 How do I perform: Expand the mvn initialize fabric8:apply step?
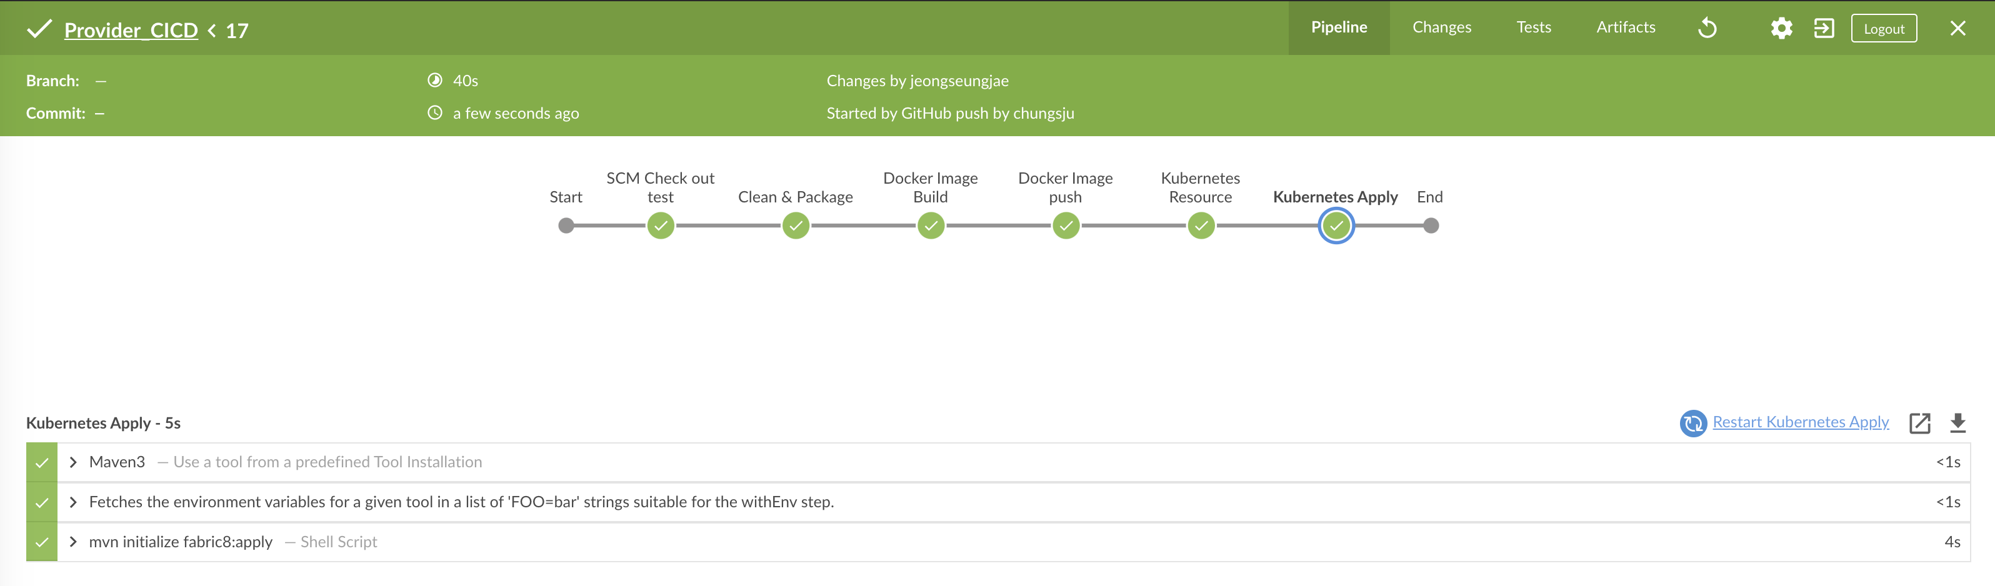pyautogui.click(x=72, y=542)
